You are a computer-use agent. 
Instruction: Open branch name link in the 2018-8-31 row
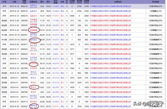[111, 102]
